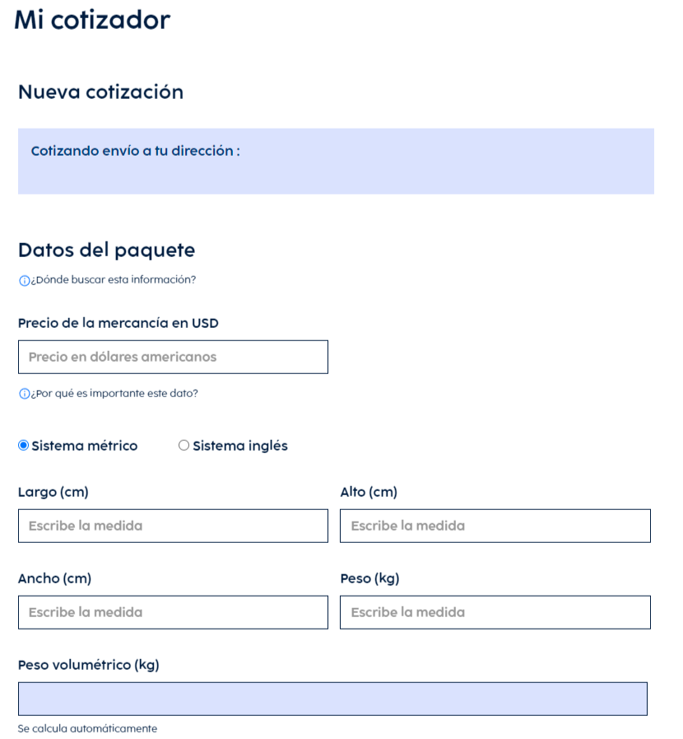Image resolution: width=683 pixels, height=739 pixels.
Task: Open the '¿Por qué es importante este dato?' link text
Action: point(114,393)
